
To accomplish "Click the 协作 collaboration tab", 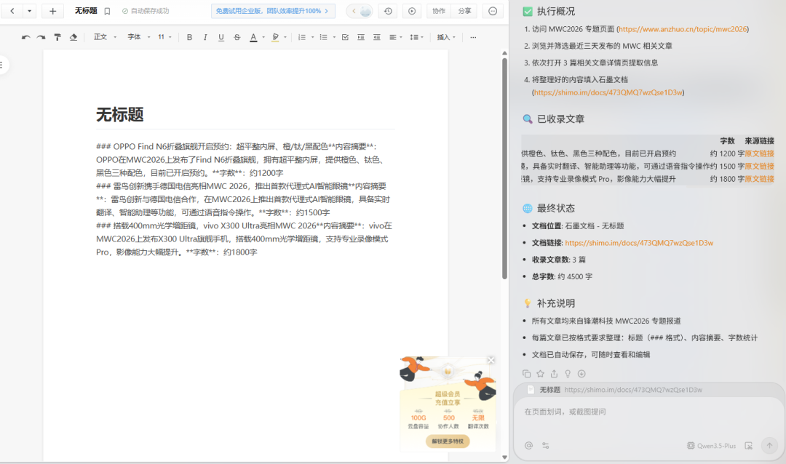I will tap(439, 11).
